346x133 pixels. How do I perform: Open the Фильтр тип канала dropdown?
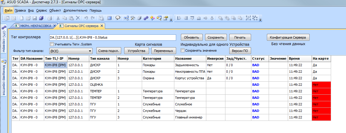(x=71, y=51)
